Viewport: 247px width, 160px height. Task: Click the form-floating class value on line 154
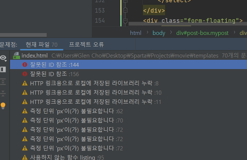(211, 20)
